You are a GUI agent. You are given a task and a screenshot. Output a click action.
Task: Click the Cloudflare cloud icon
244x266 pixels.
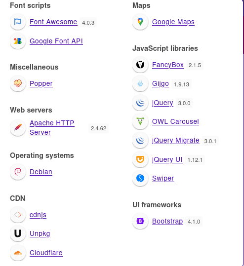pos(18,253)
